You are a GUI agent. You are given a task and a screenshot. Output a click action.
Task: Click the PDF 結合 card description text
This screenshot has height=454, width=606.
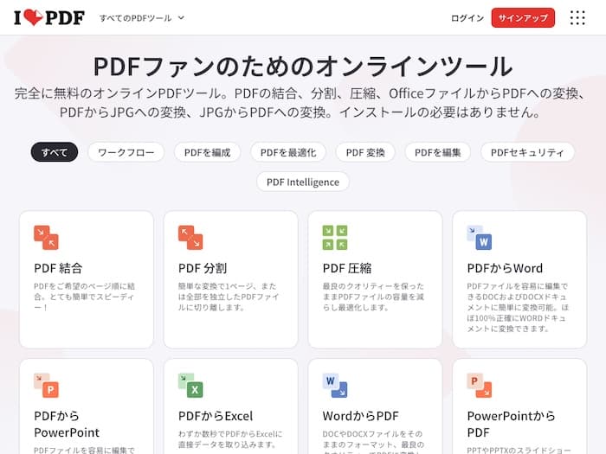(84, 297)
